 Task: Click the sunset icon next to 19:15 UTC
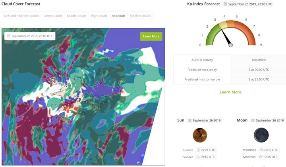click(198, 157)
